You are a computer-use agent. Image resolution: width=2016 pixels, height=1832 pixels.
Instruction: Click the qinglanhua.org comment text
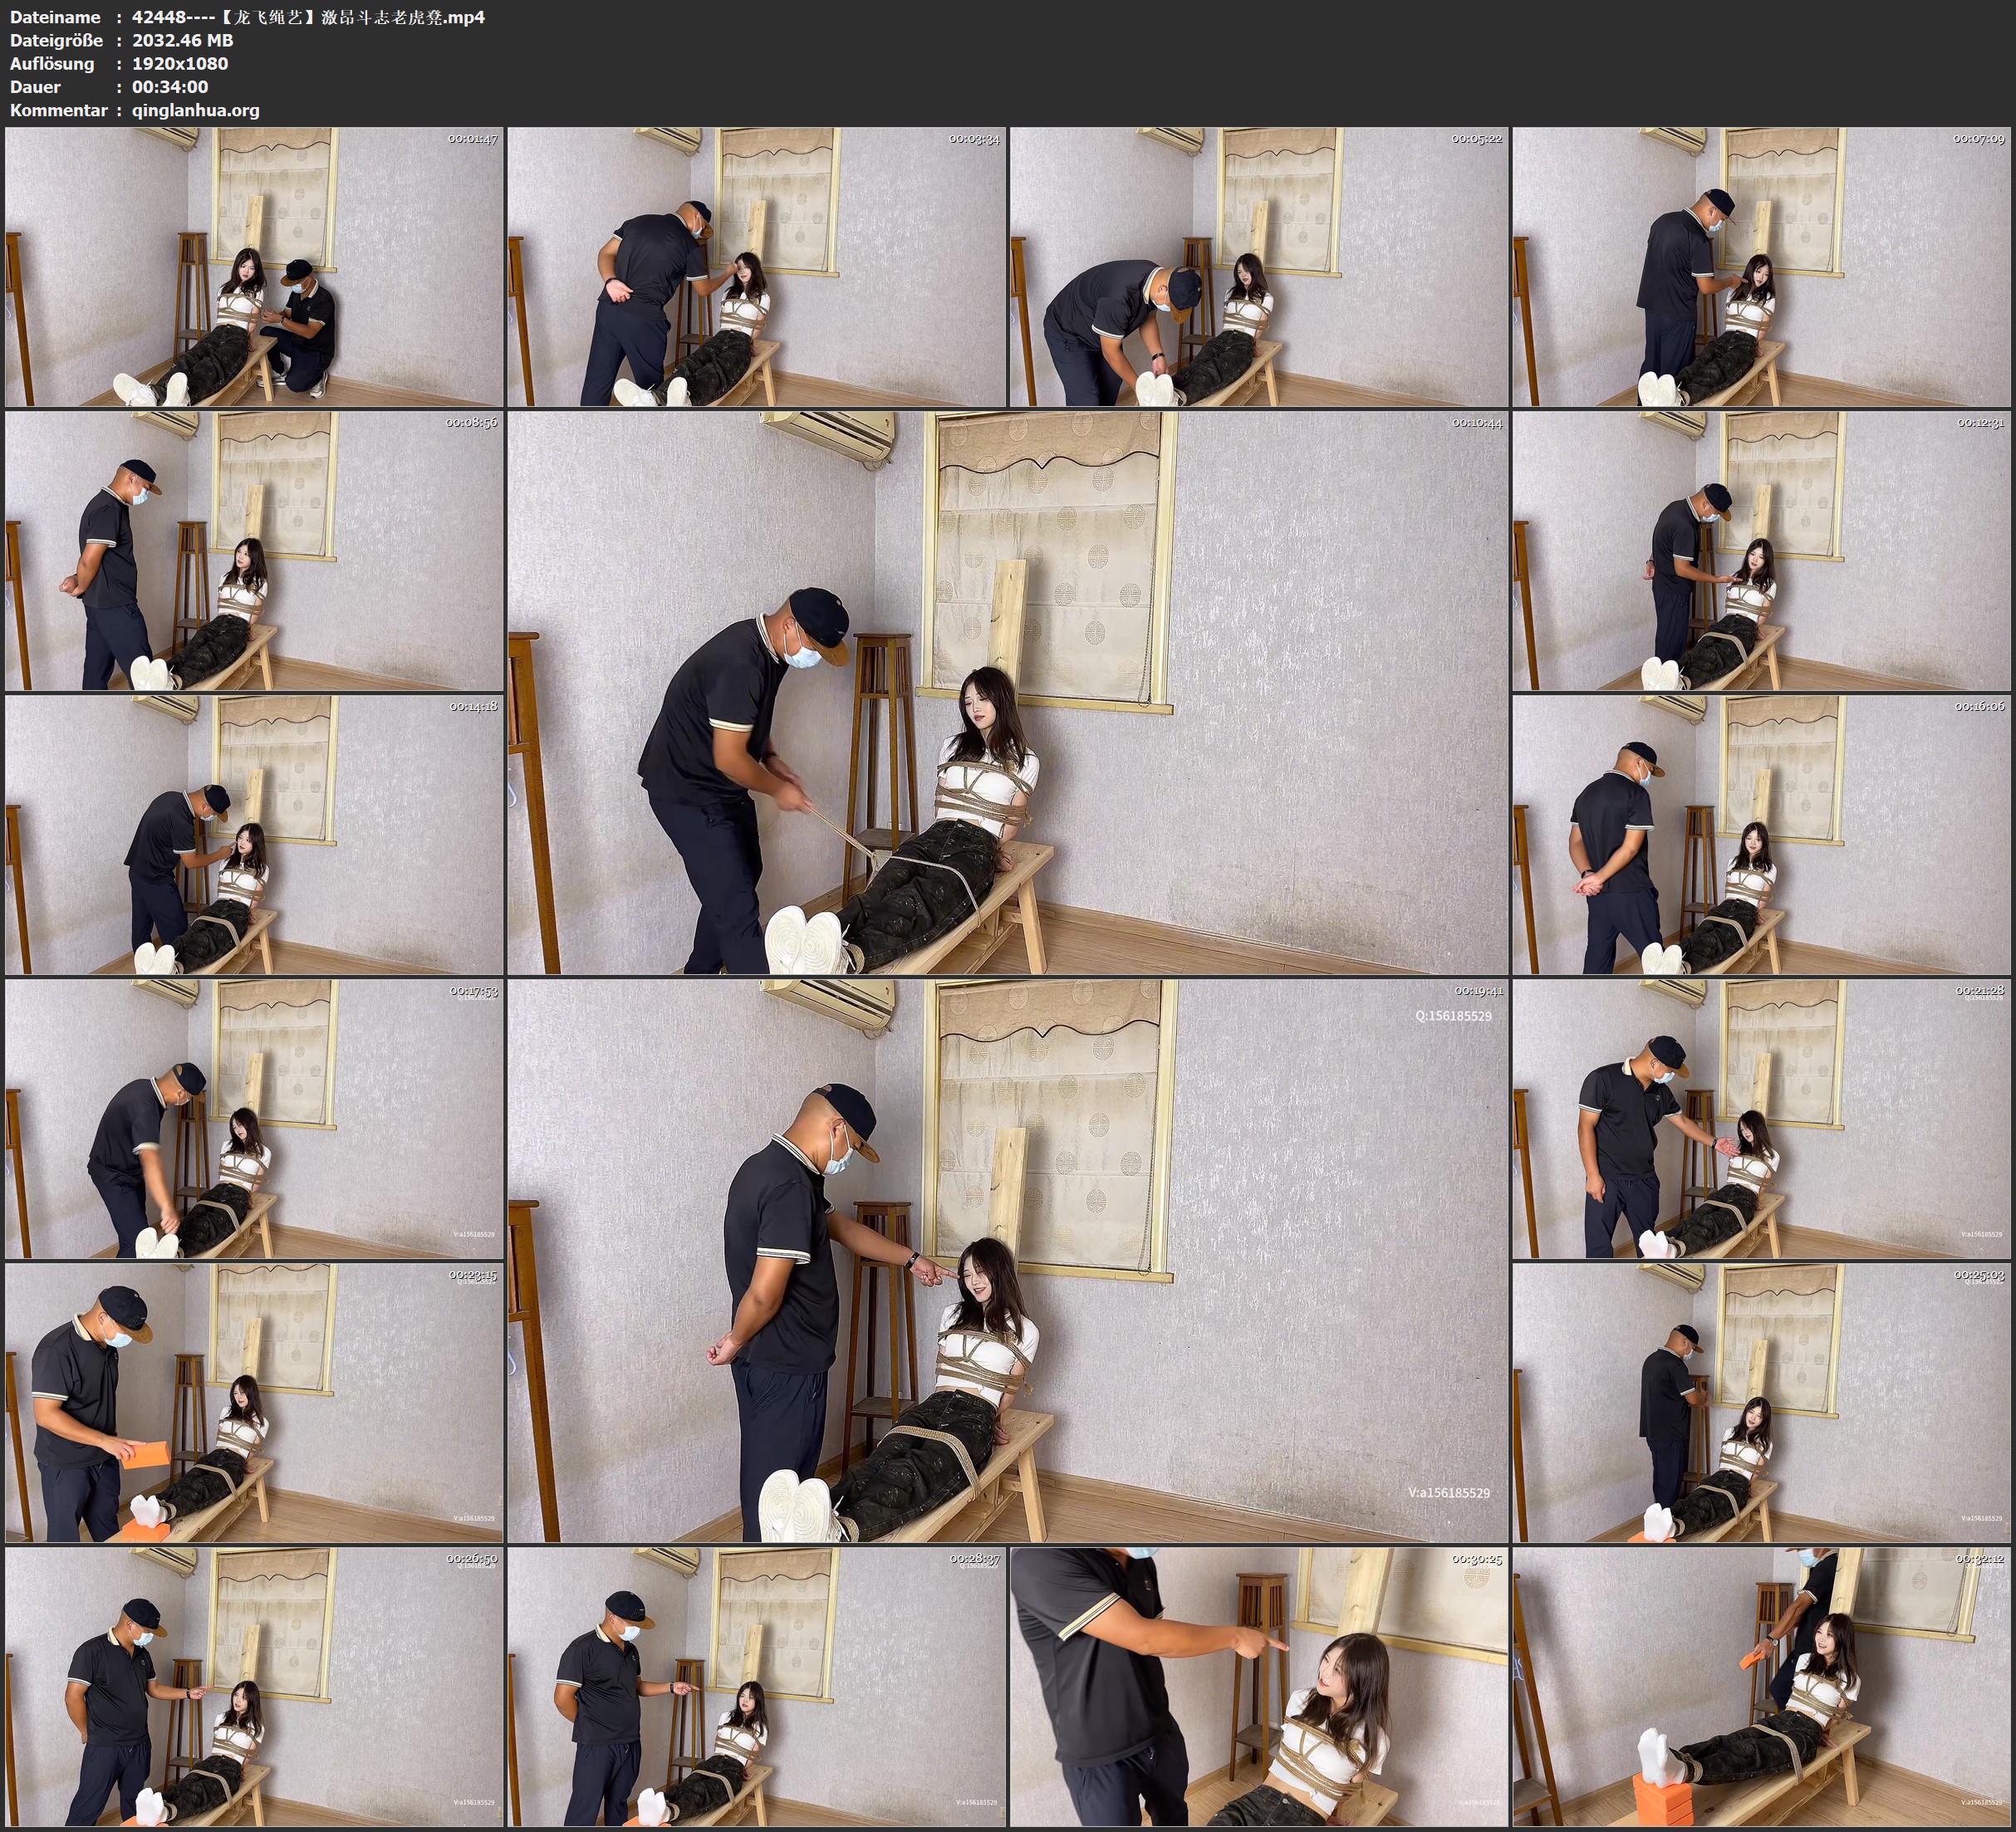pyautogui.click(x=195, y=110)
